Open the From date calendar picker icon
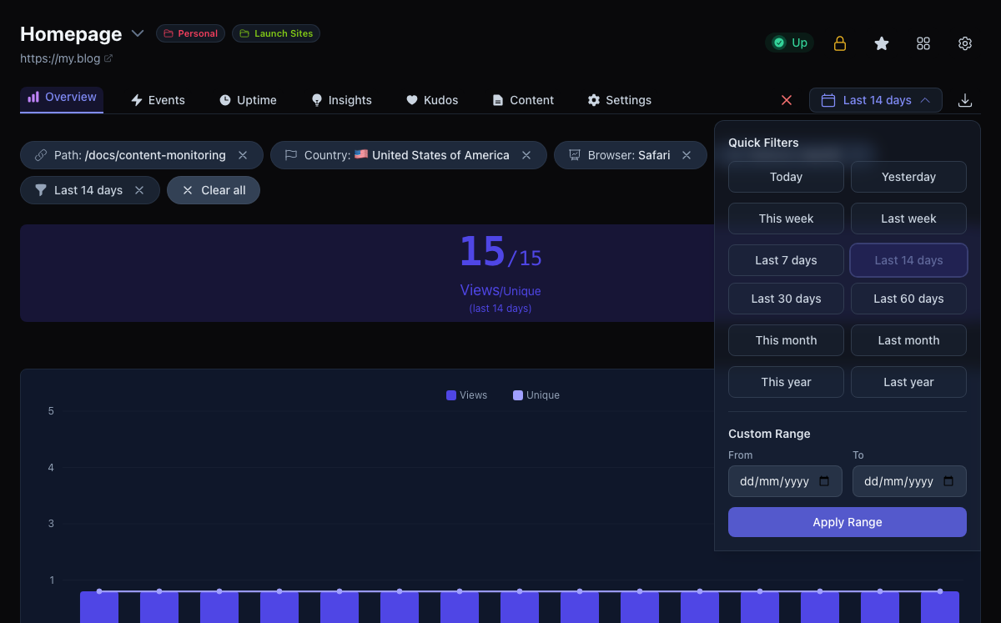This screenshot has height=623, width=1001. click(x=824, y=481)
